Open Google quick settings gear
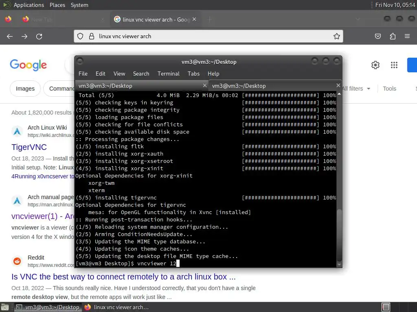This screenshot has width=417, height=312. tap(375, 65)
